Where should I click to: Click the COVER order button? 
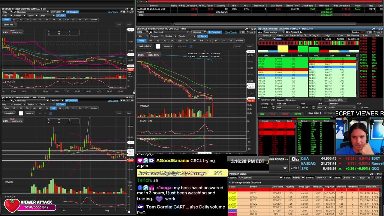[x=298, y=114]
